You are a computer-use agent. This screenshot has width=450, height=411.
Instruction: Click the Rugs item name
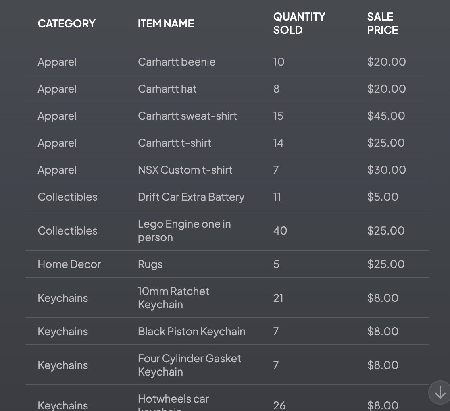pos(150,264)
